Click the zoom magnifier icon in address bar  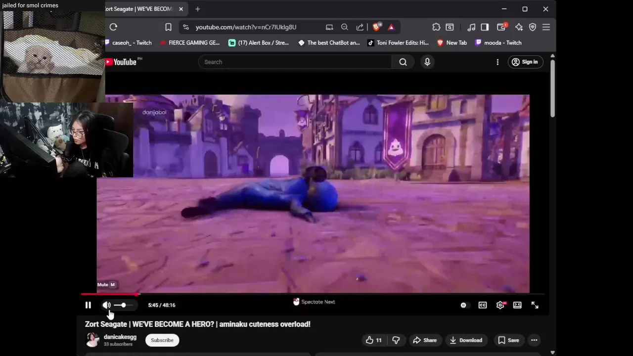pos(345,27)
